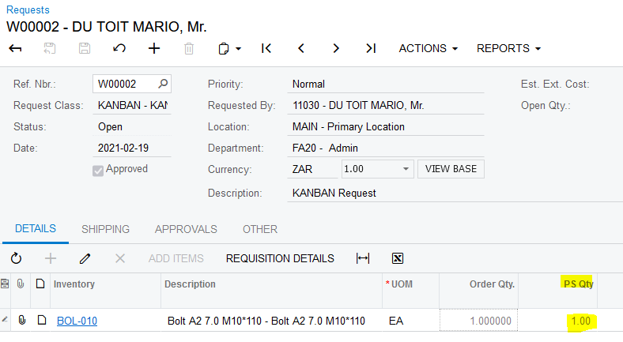Viewport: 623px width, 342px height.
Task: Go to the first record
Action: [x=266, y=48]
